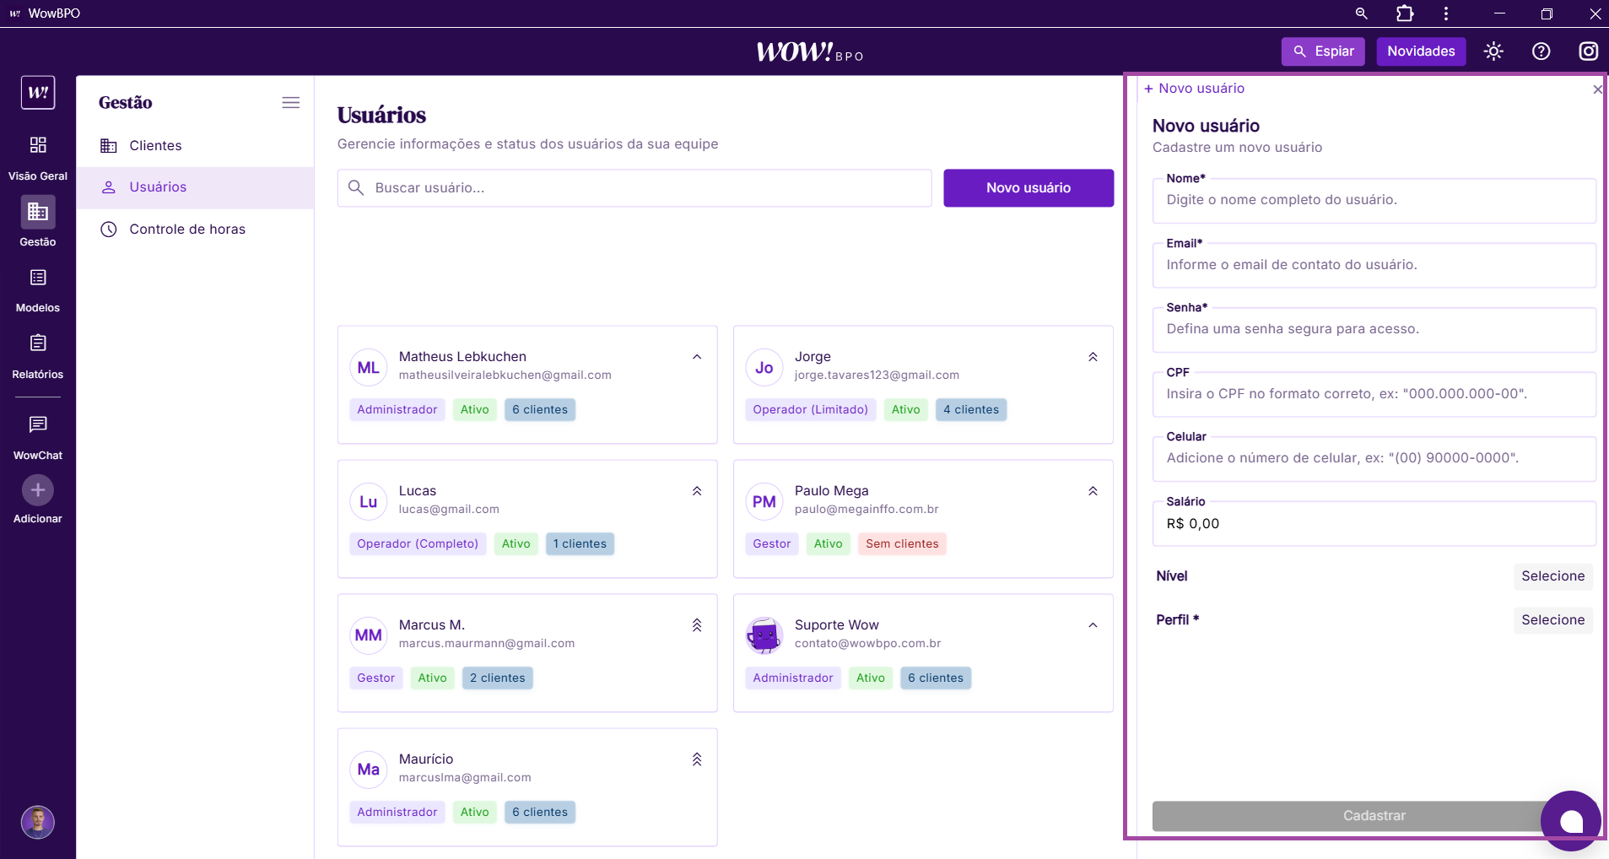Click the Adicionar plus icon
The height and width of the screenshot is (859, 1609).
[x=38, y=490]
